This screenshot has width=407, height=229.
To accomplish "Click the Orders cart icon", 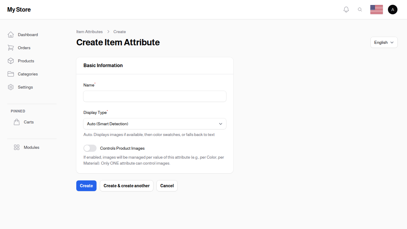I will (x=11, y=48).
